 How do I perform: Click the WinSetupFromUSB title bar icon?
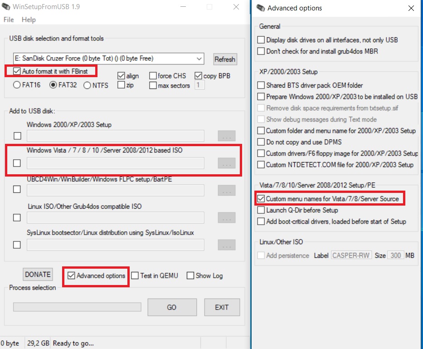[6, 7]
